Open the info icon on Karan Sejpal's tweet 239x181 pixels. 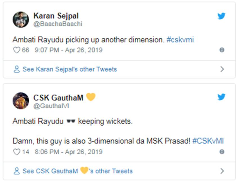(x=222, y=50)
